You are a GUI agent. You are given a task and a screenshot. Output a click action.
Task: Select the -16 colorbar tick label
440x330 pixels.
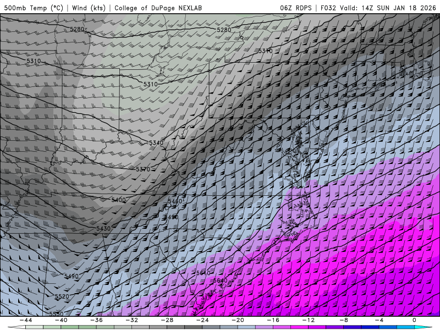tap(273, 320)
